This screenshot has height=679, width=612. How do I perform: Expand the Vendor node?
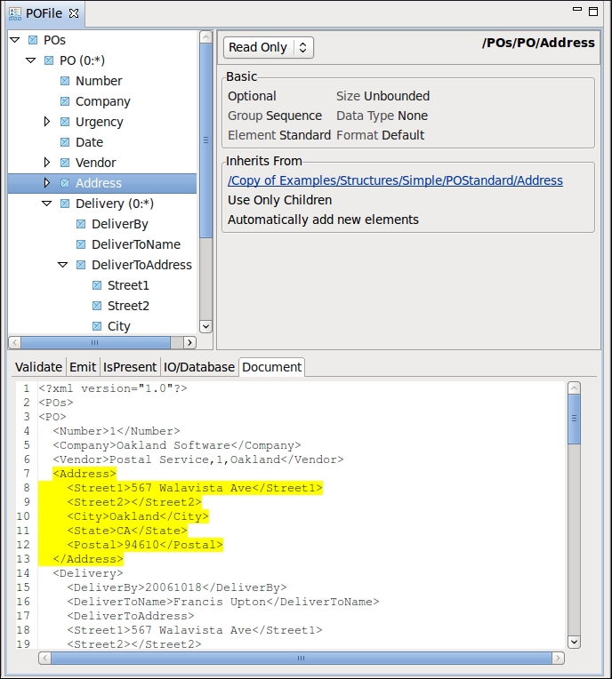pos(47,163)
